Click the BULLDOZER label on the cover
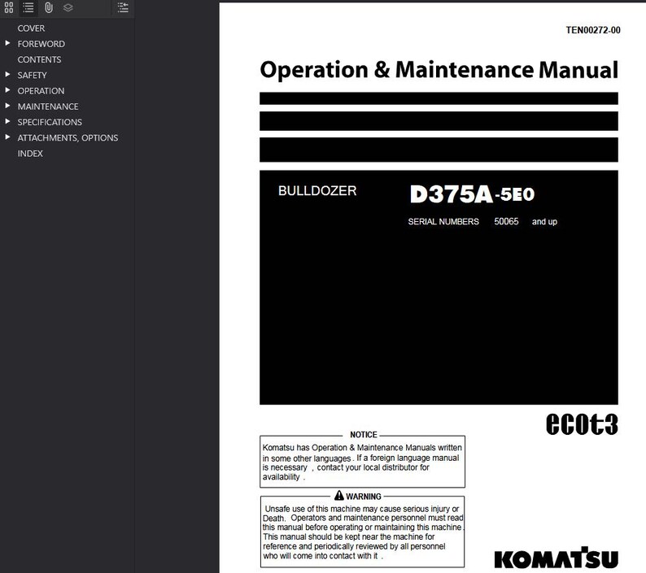This screenshot has width=646, height=573. click(317, 191)
